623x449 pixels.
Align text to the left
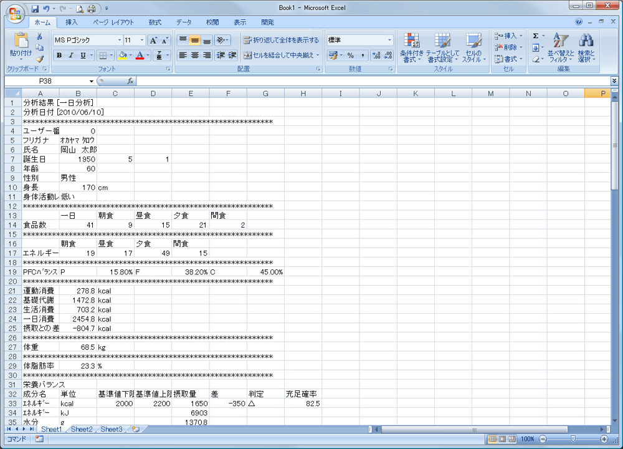pyautogui.click(x=183, y=56)
